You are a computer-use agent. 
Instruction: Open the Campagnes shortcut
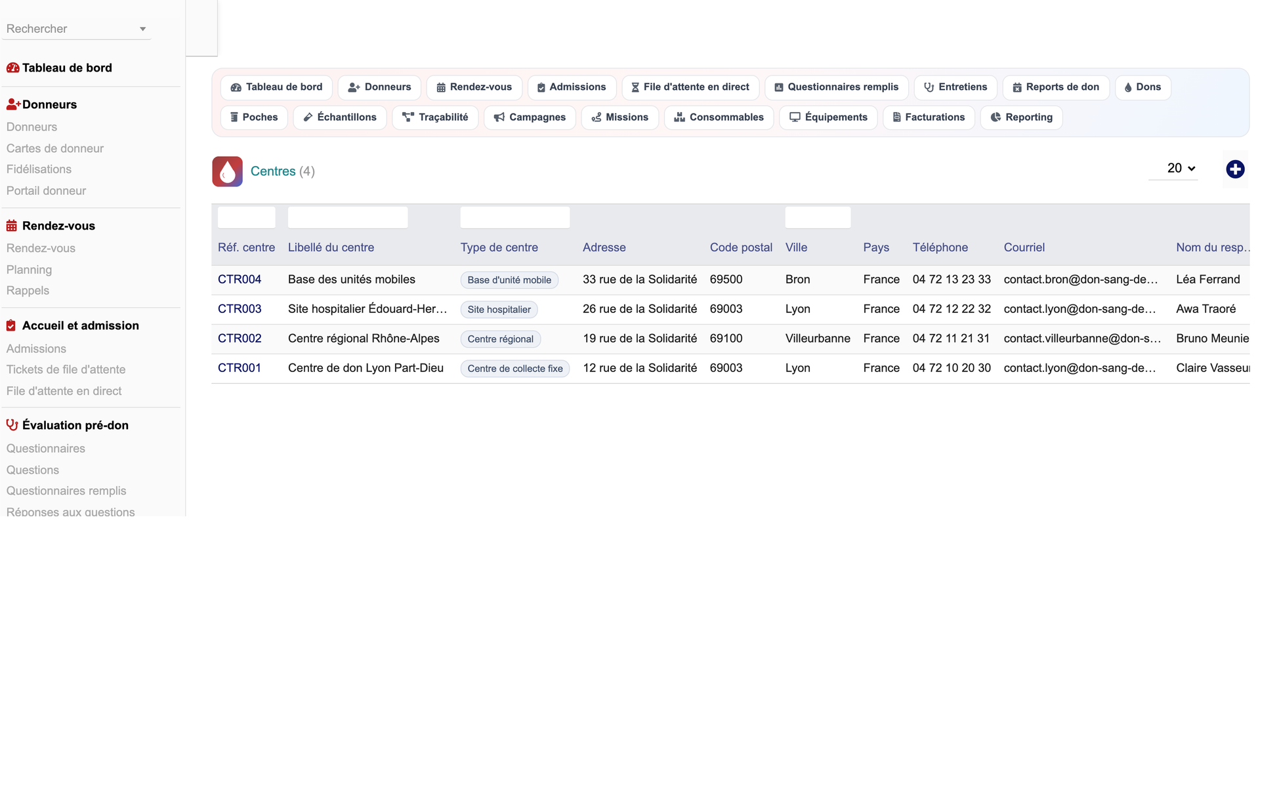(530, 117)
